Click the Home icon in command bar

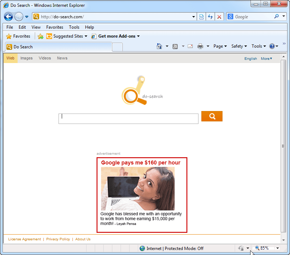pyautogui.click(x=159, y=46)
